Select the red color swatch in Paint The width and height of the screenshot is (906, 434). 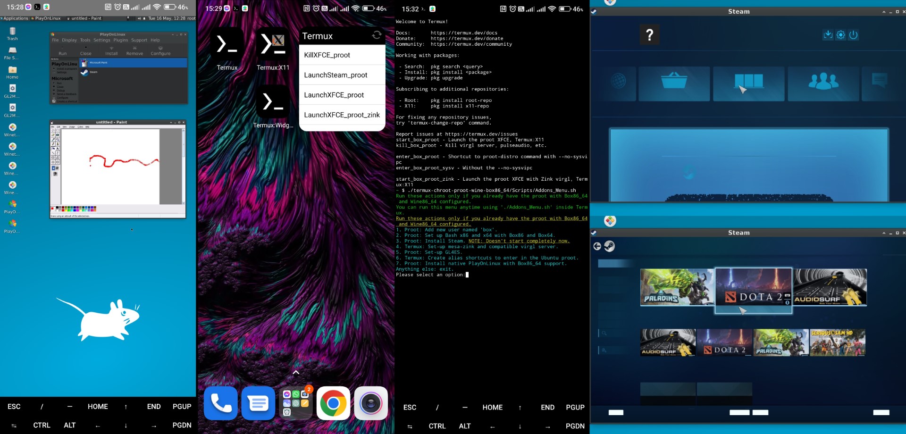tap(63, 210)
